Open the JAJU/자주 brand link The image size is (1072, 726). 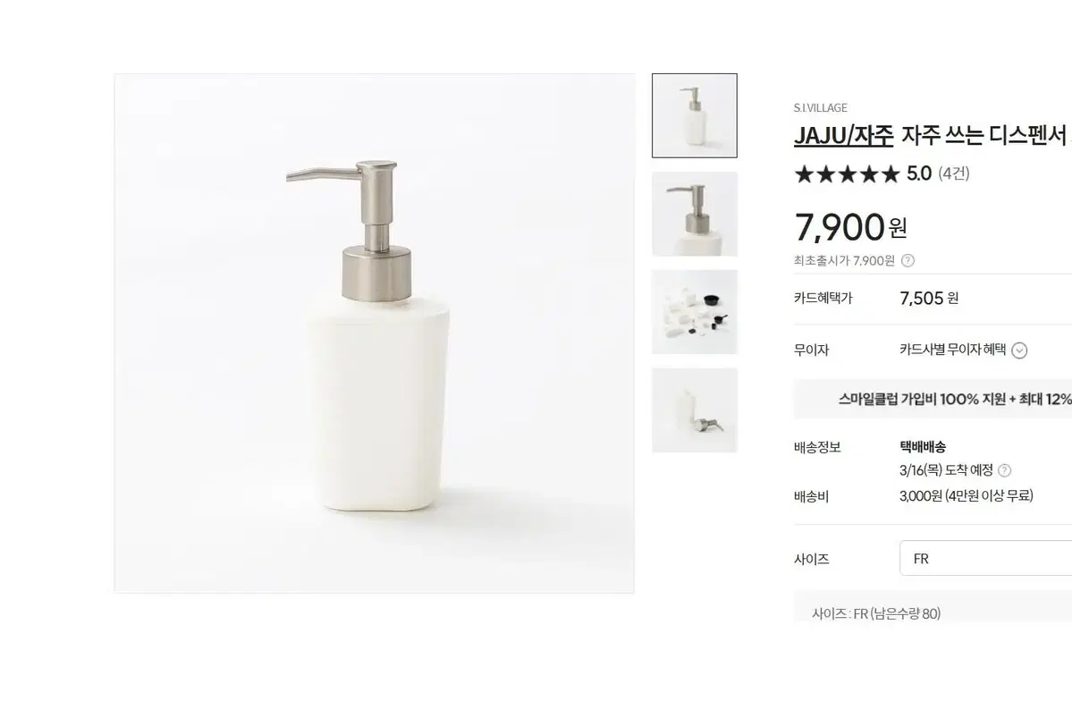[x=844, y=135]
